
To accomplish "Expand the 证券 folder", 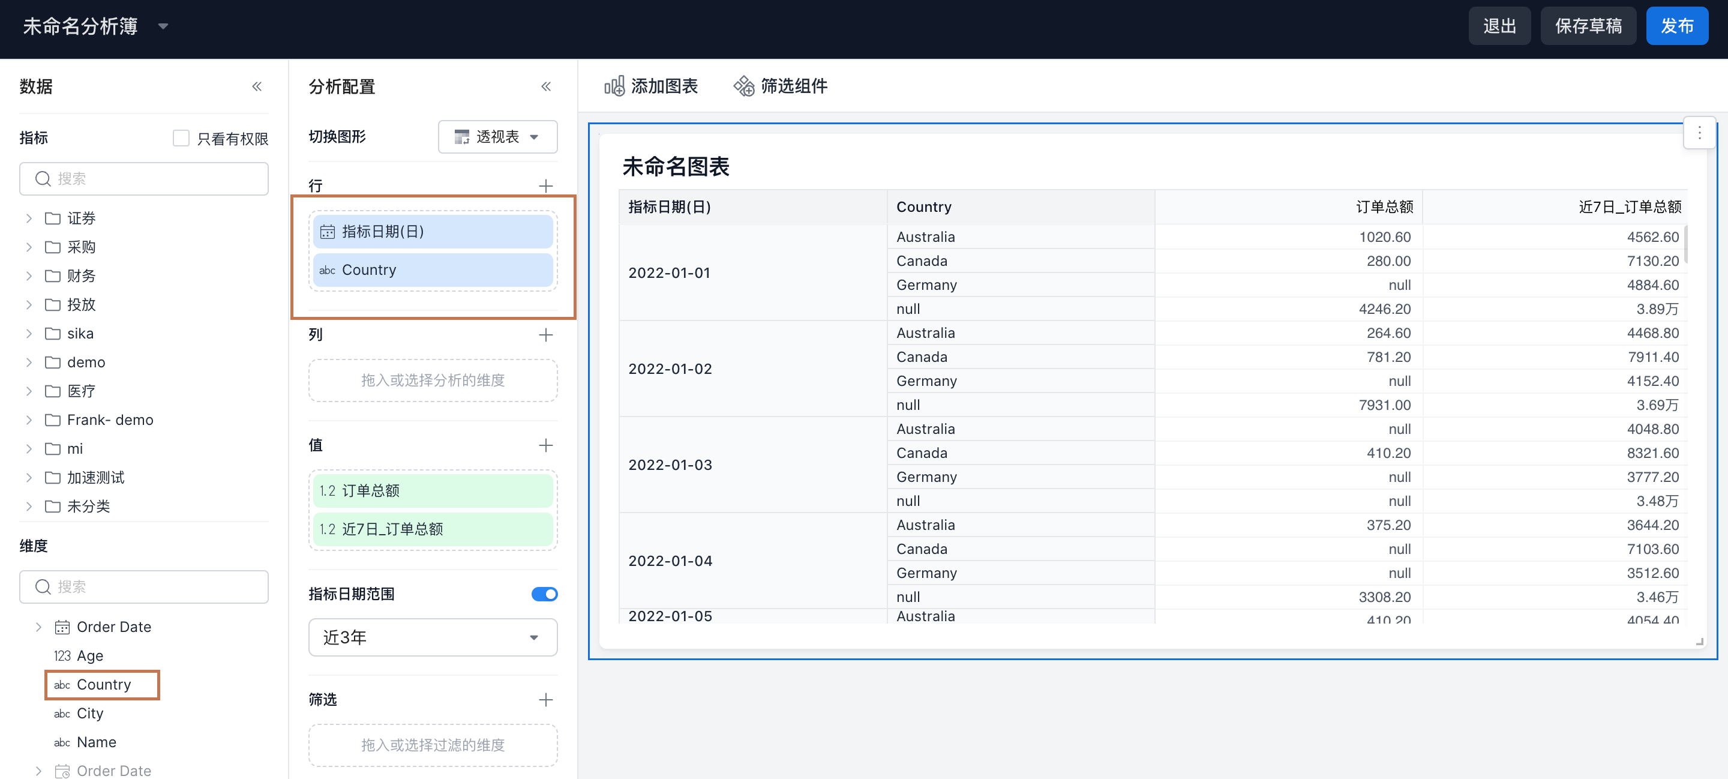I will [x=29, y=218].
